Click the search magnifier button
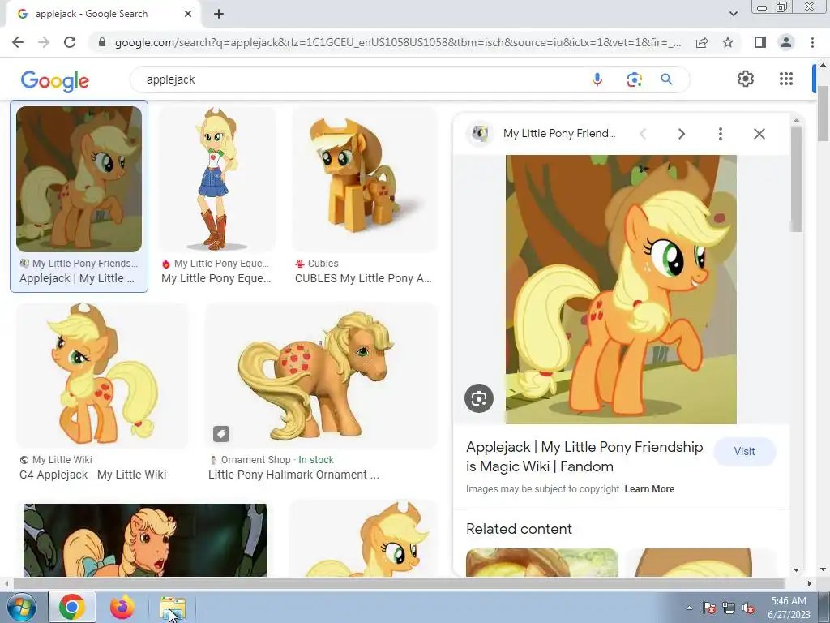 pos(667,79)
